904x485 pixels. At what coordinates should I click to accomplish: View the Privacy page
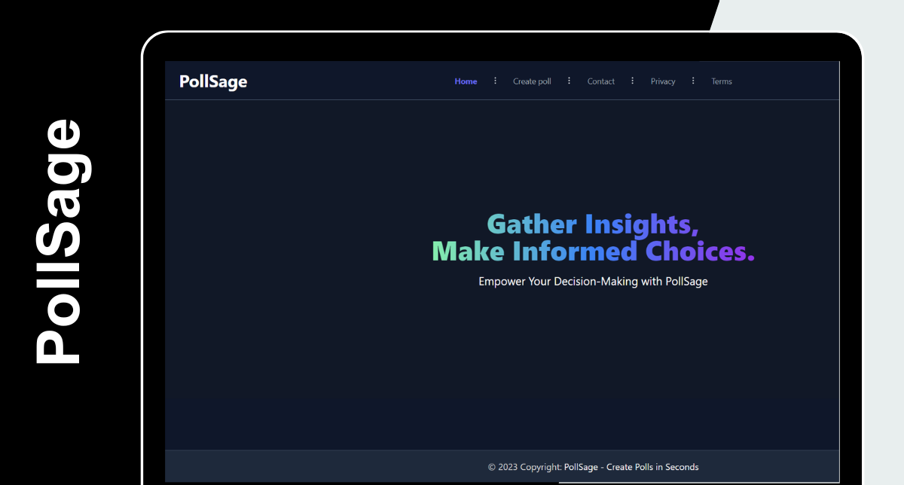[x=663, y=81]
